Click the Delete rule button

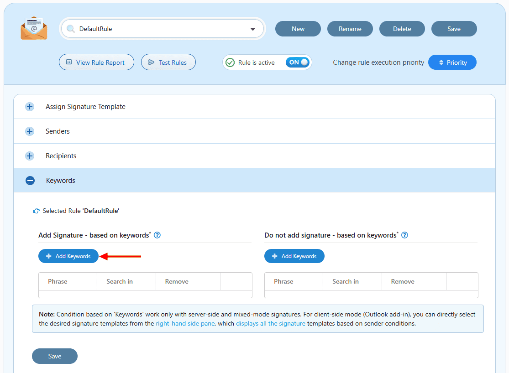[402, 29]
